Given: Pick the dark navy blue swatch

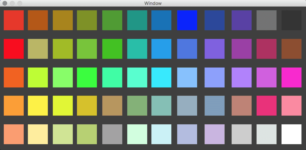Looking at the screenshot, I should point(214,20).
